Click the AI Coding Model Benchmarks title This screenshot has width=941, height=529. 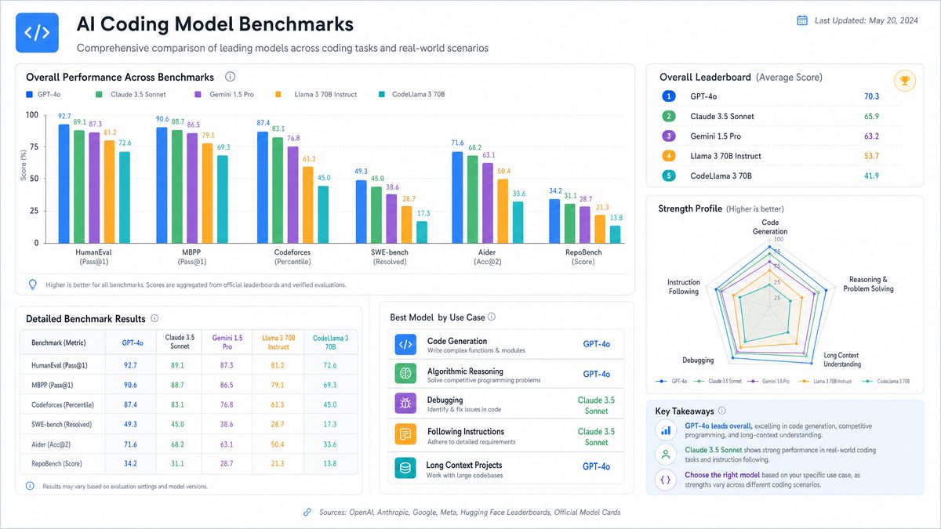pyautogui.click(x=215, y=24)
